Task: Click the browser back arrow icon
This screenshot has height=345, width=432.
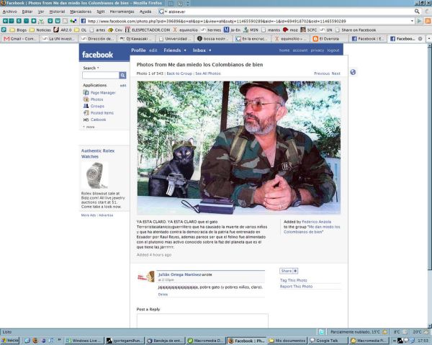Action: click(x=5, y=21)
